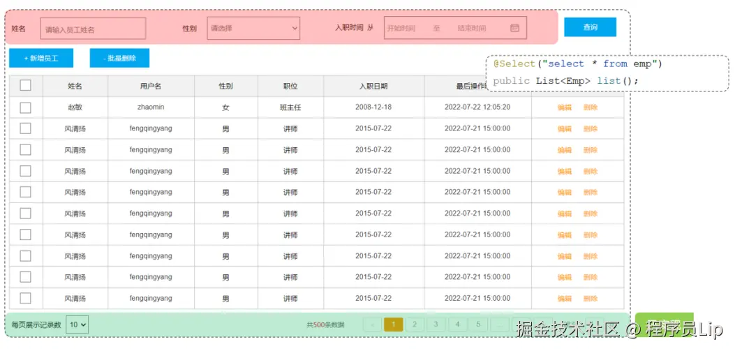Click the zhaomin username cell
The width and height of the screenshot is (735, 351).
tap(151, 107)
